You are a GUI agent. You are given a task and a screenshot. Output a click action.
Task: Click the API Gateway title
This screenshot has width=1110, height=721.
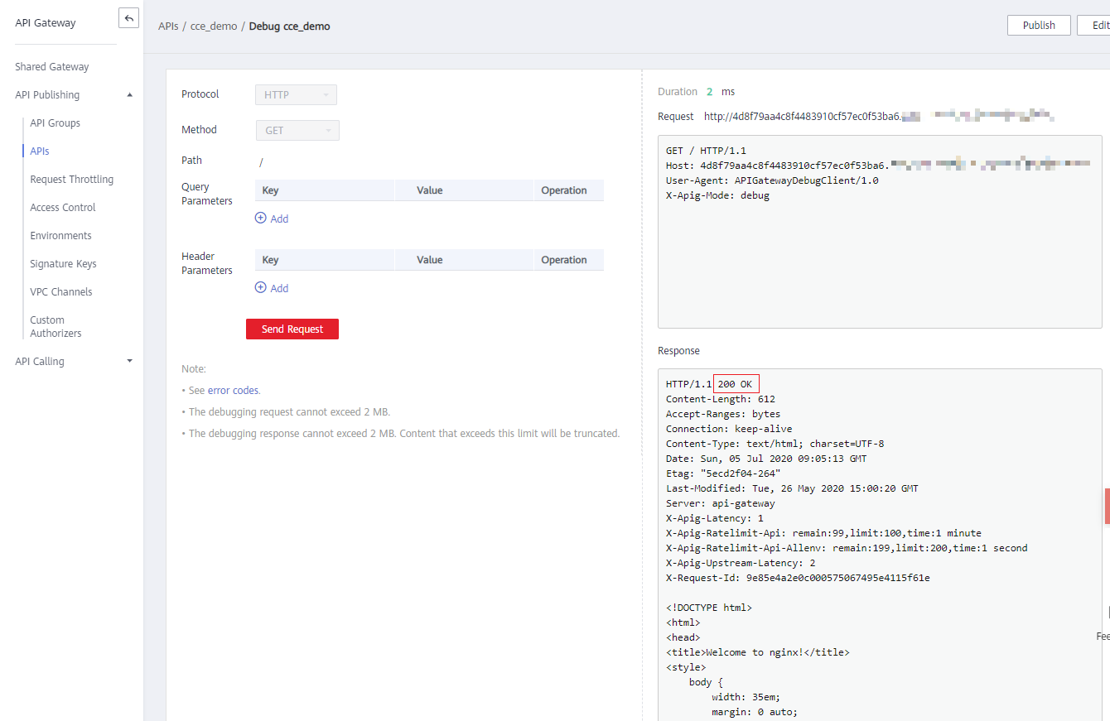(46, 23)
